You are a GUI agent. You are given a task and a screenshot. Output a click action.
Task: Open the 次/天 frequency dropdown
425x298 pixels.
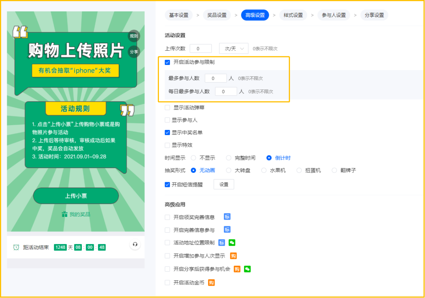pyautogui.click(x=234, y=48)
